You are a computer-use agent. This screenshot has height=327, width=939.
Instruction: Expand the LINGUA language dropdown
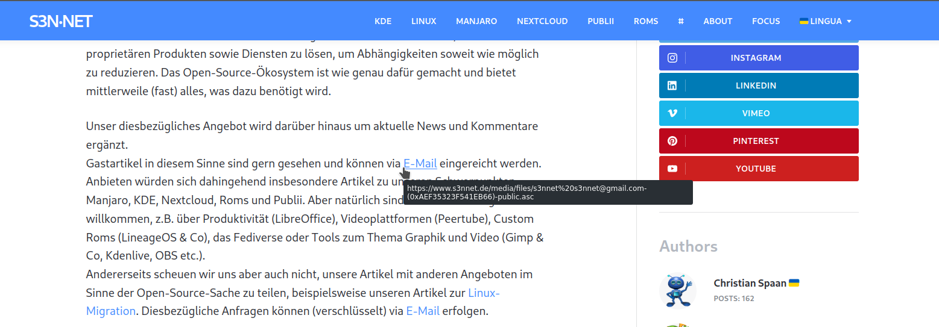coord(825,21)
